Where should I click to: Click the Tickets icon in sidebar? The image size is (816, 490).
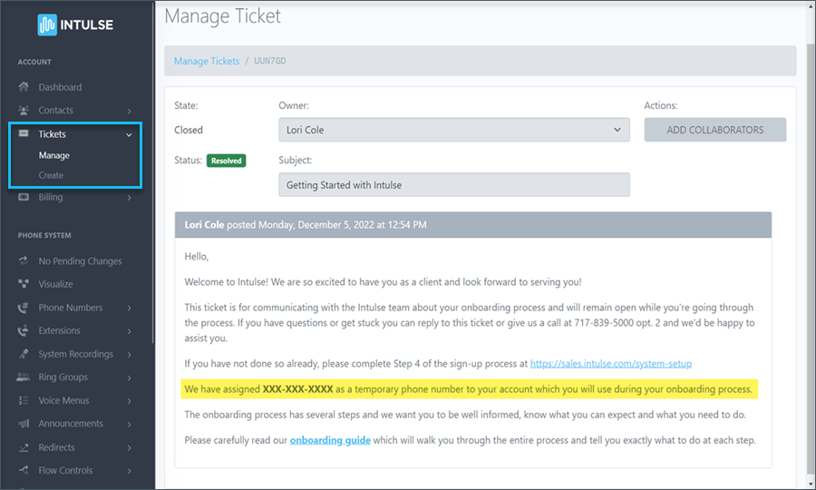point(24,134)
